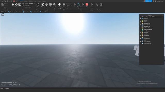Click the blue Collaborate button
This screenshot has width=165, height=92.
pos(148,1)
